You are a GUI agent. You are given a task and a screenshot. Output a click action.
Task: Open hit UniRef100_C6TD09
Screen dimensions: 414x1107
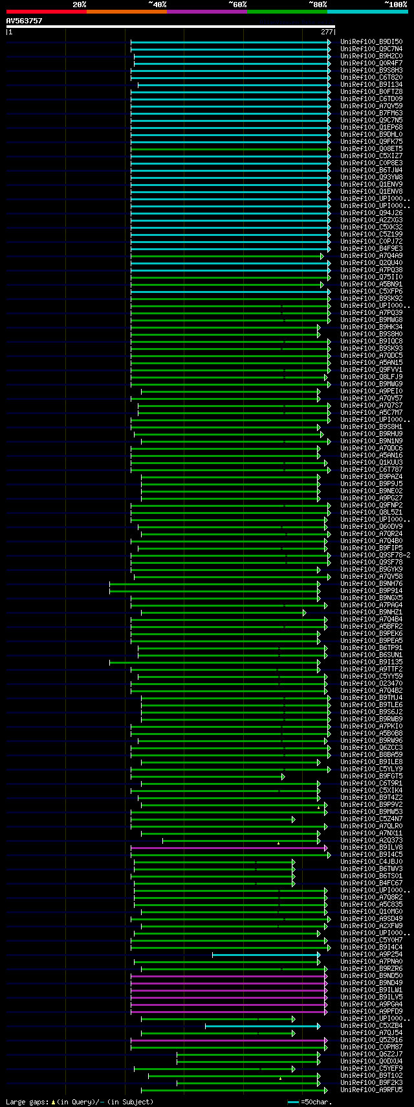point(371,99)
